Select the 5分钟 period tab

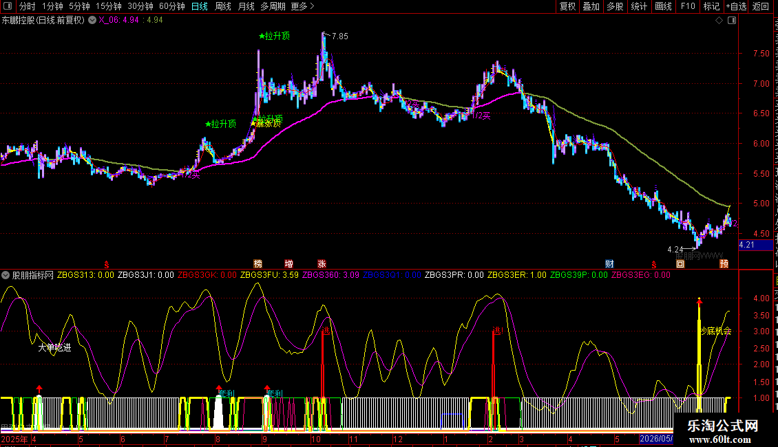coord(79,6)
